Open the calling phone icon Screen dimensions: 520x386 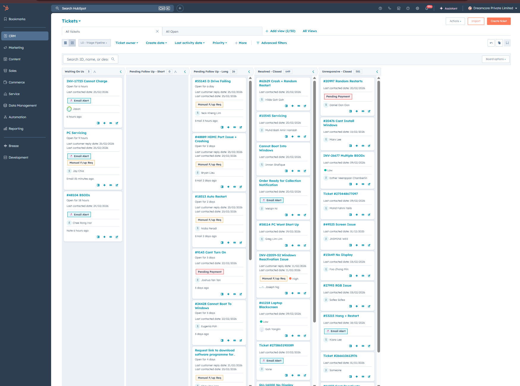[x=390, y=8]
